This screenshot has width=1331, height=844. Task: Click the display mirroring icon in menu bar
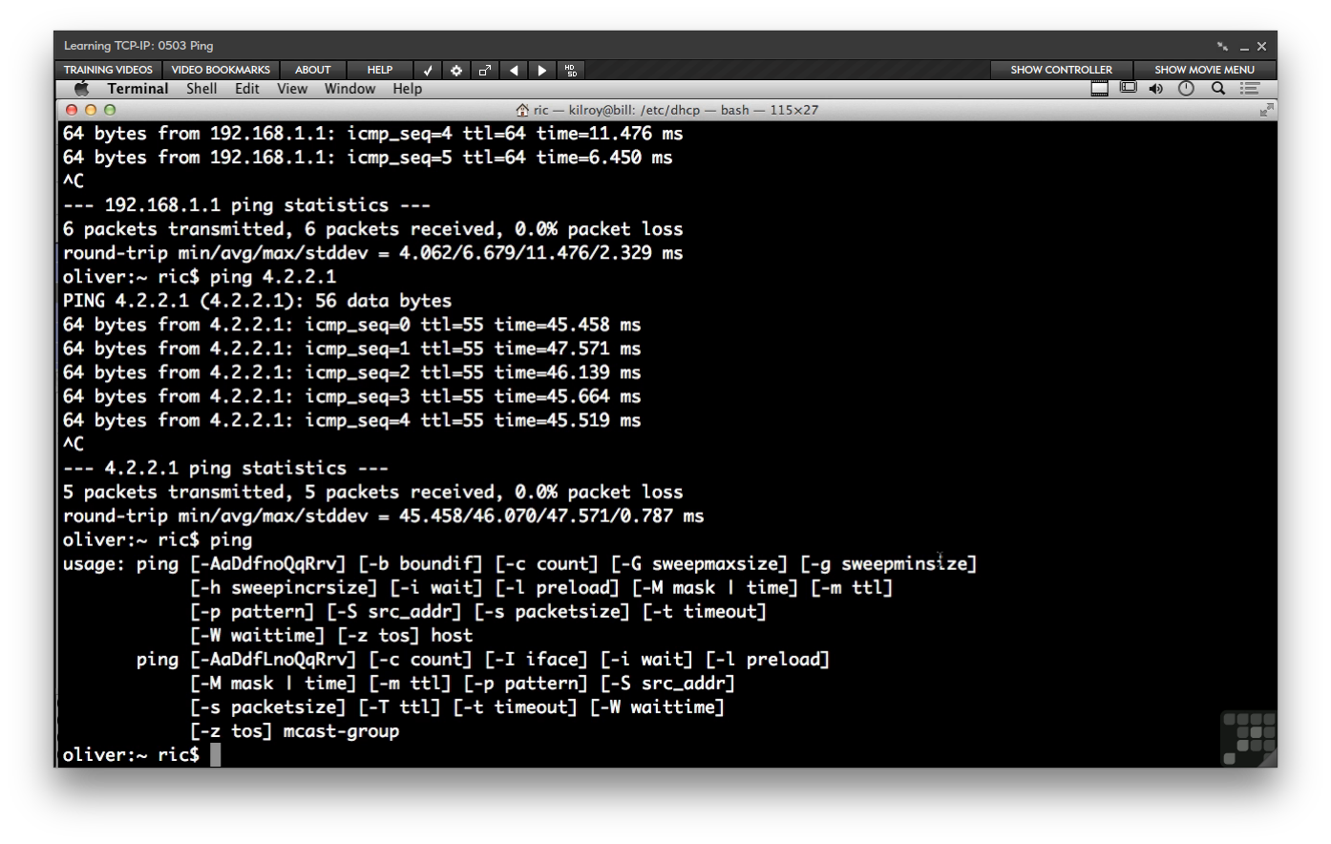(x=1129, y=88)
